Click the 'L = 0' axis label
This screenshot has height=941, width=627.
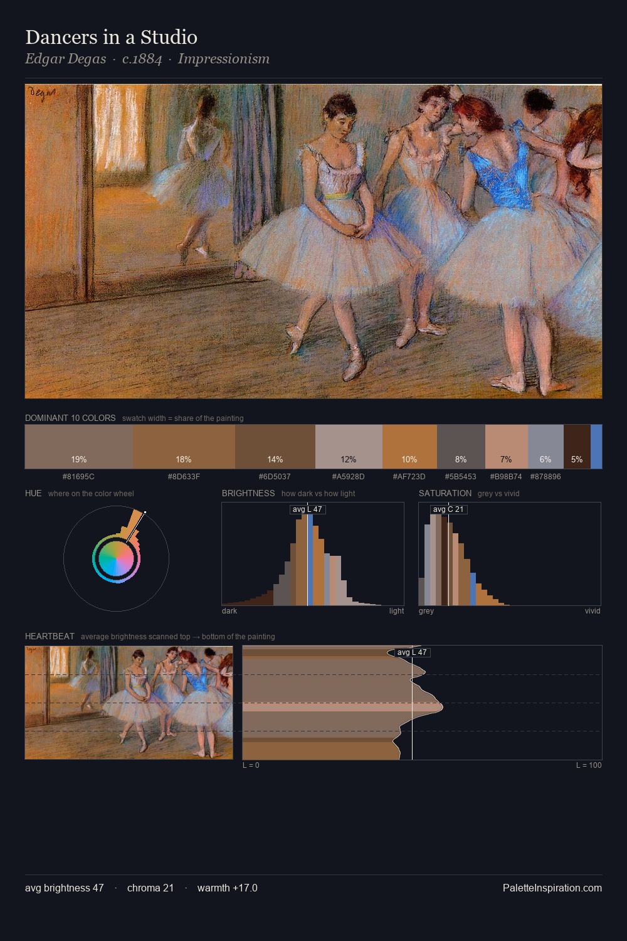pos(251,765)
